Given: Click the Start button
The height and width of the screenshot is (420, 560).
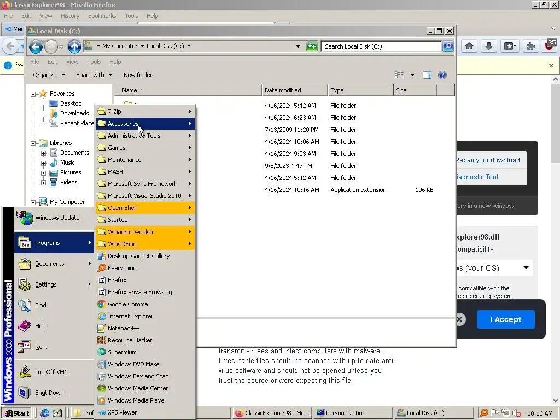Looking at the screenshot, I should pos(17,413).
